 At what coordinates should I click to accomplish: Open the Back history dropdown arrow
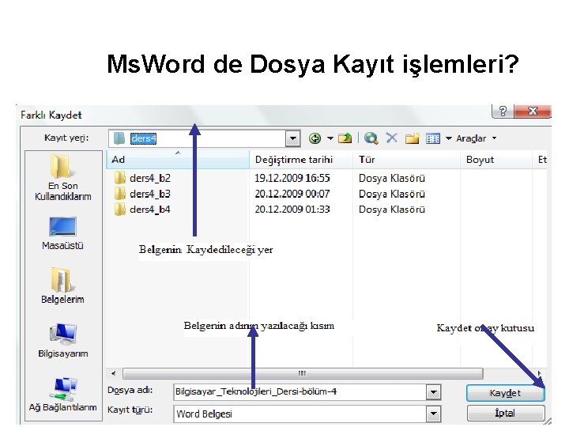pos(330,138)
